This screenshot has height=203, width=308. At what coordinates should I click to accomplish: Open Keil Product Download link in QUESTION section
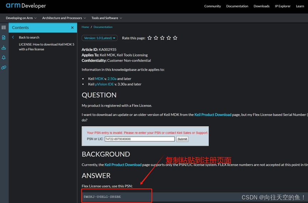click(x=213, y=115)
